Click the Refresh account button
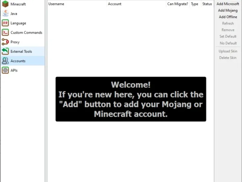The image size is (242, 182). (x=228, y=23)
